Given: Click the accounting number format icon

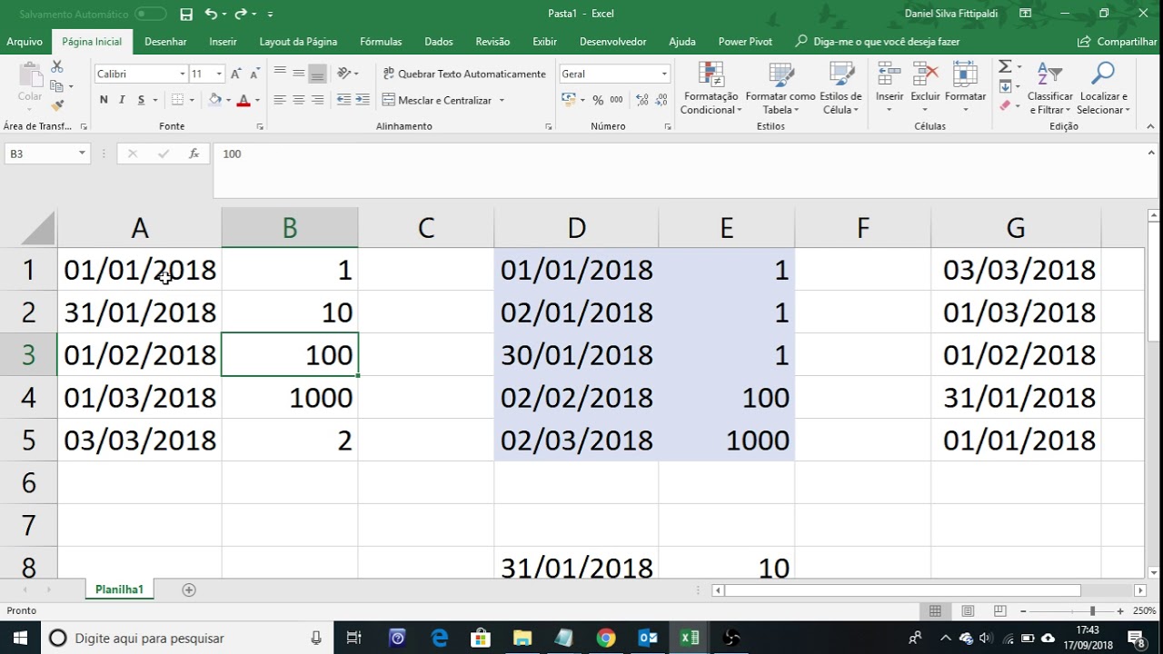Looking at the screenshot, I should (569, 100).
